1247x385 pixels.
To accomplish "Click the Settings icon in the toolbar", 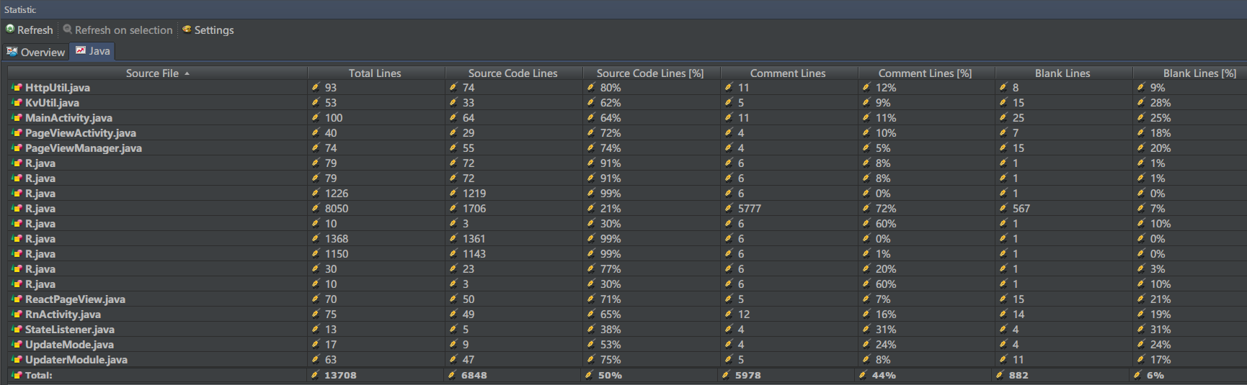I will (187, 30).
